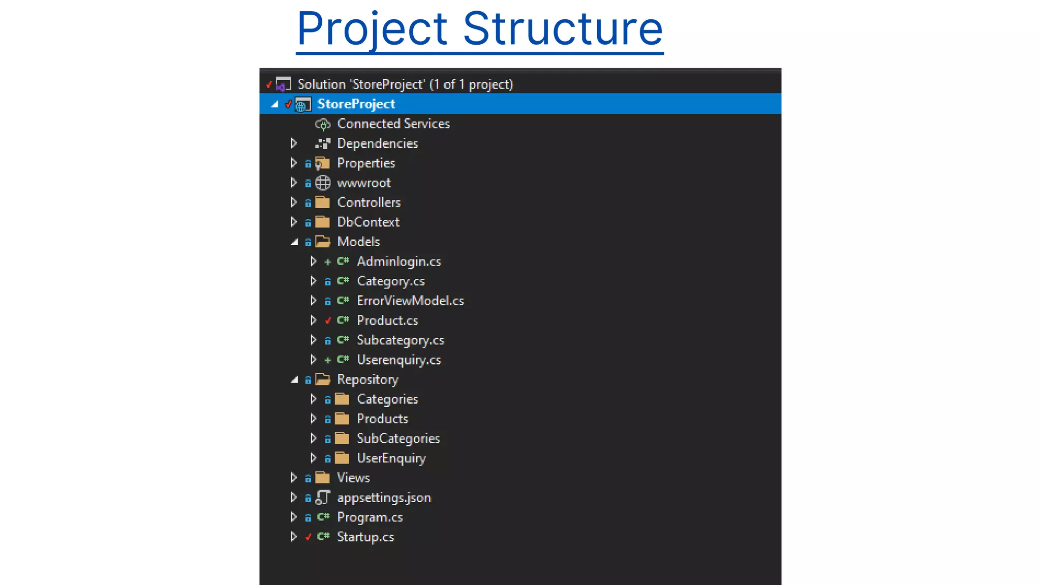Select the SubCategories repository folder
1041x585 pixels.
[398, 439]
